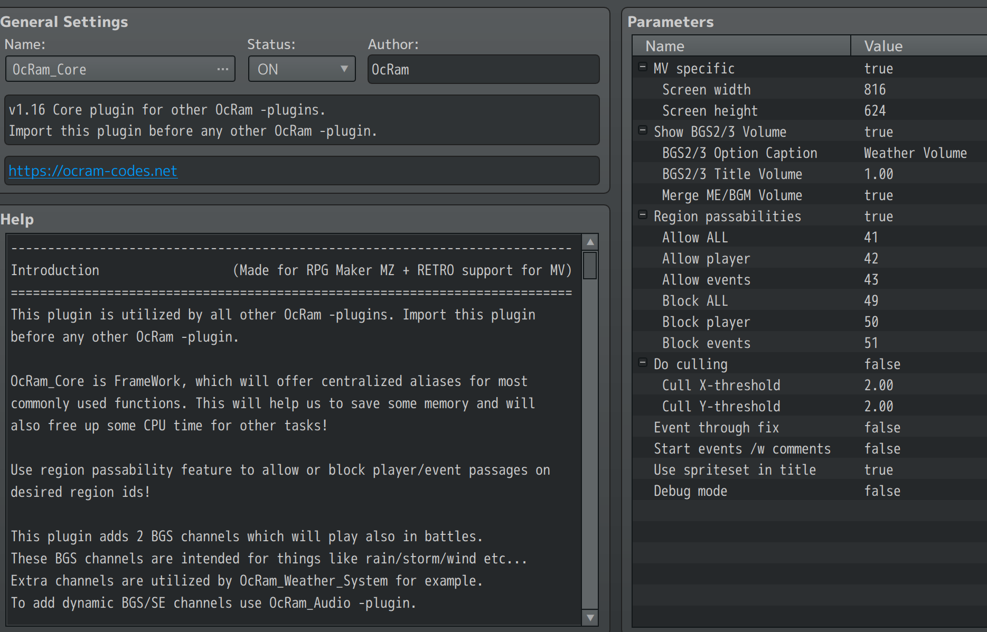The height and width of the screenshot is (632, 987).
Task: Click the Author field containing OcRam
Action: pyautogui.click(x=483, y=69)
